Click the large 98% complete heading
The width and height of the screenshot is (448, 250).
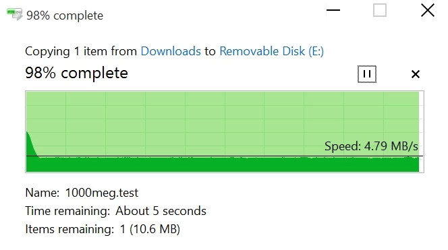(x=76, y=73)
